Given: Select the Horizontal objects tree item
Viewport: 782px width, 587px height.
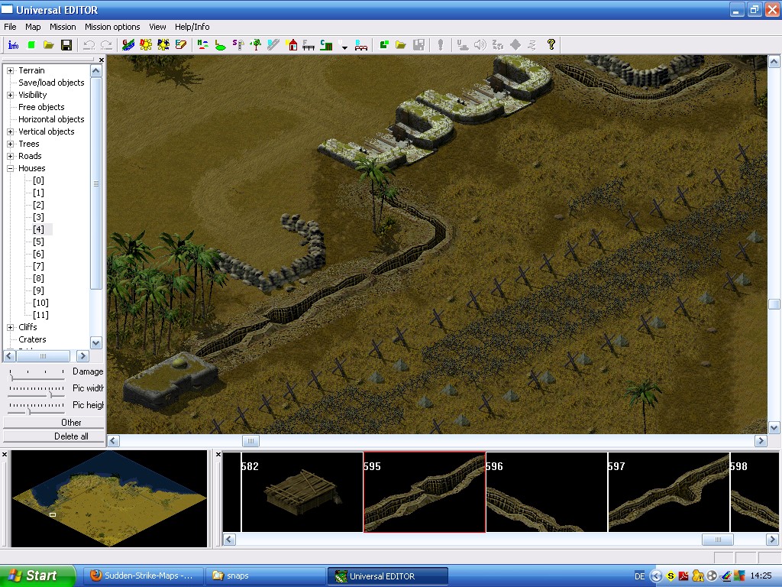Looking at the screenshot, I should [51, 119].
